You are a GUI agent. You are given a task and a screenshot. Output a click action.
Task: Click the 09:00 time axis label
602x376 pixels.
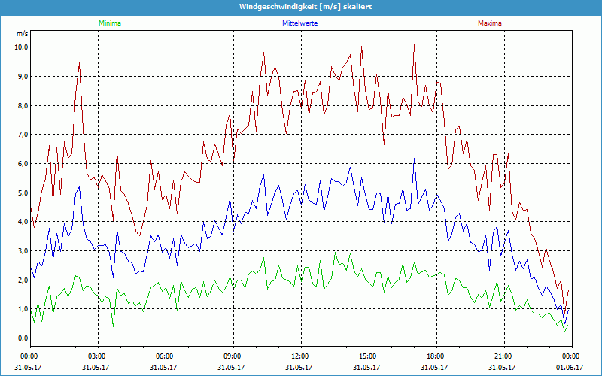tap(232, 356)
